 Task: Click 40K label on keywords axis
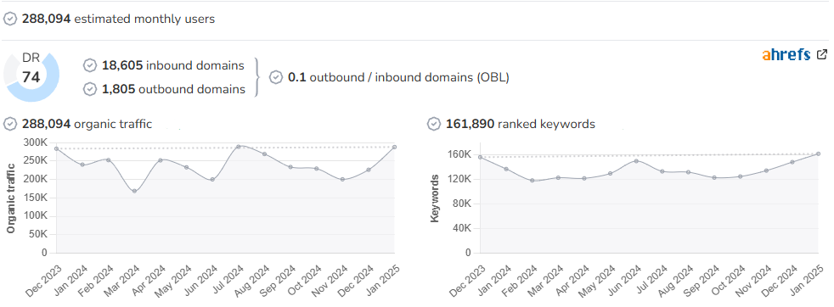pyautogui.click(x=463, y=228)
